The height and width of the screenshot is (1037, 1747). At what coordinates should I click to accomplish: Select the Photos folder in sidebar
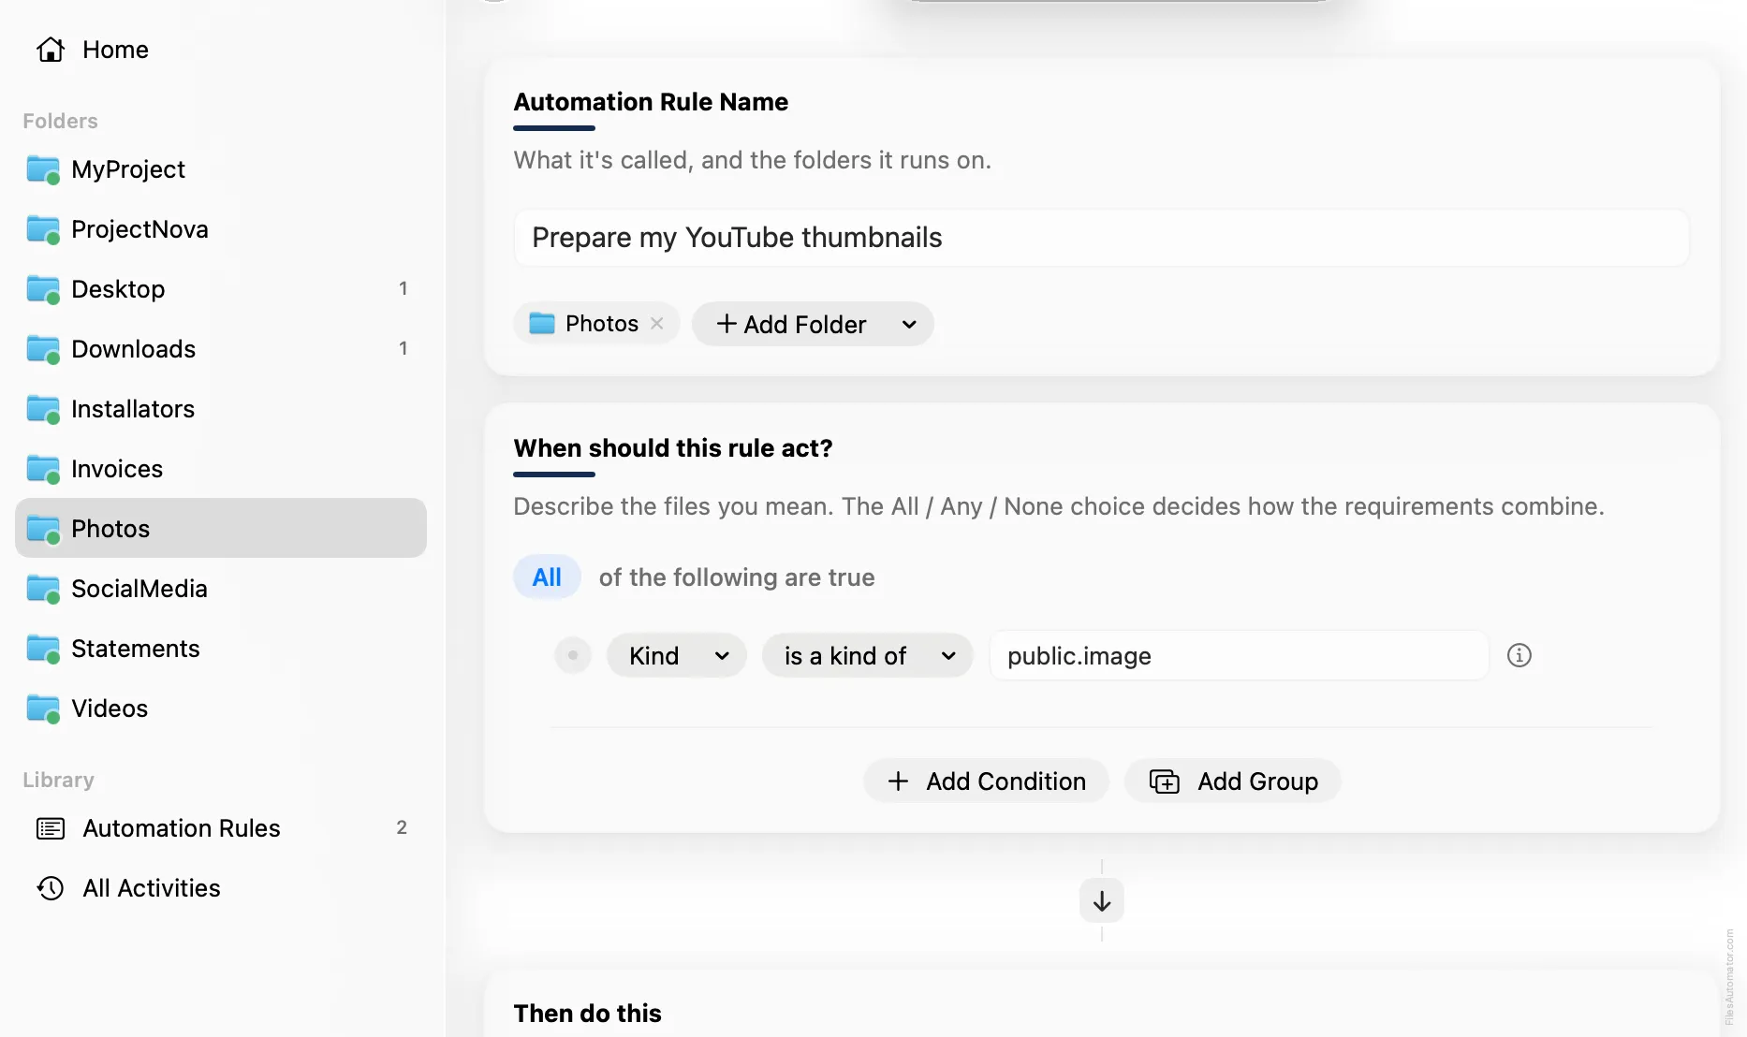(x=221, y=528)
